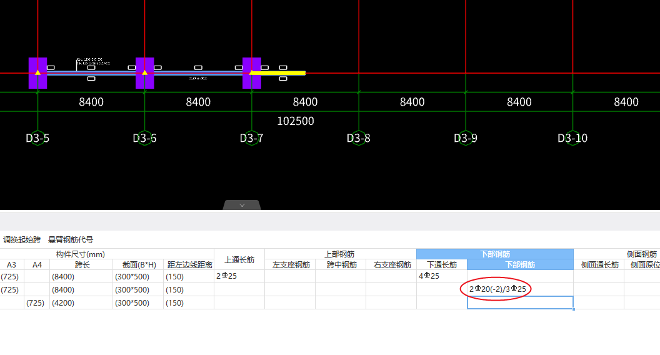Select the 右支座钢筋 column header
660x355 pixels.
(391, 264)
